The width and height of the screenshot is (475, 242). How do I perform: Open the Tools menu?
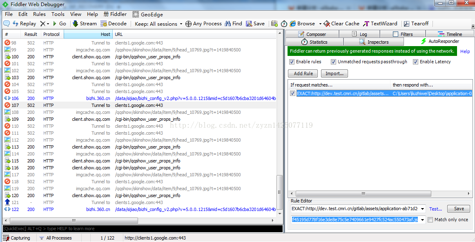[58, 14]
